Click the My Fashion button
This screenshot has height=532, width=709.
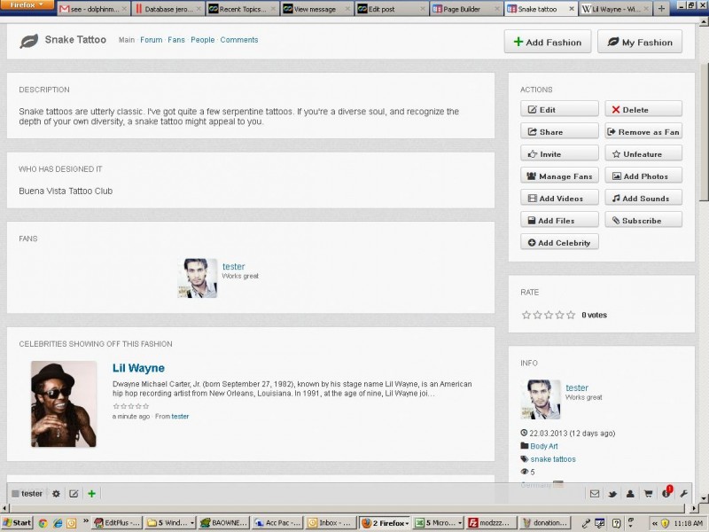coord(640,42)
